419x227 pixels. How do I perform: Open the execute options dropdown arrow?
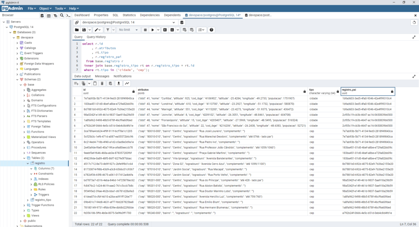[x=158, y=30]
